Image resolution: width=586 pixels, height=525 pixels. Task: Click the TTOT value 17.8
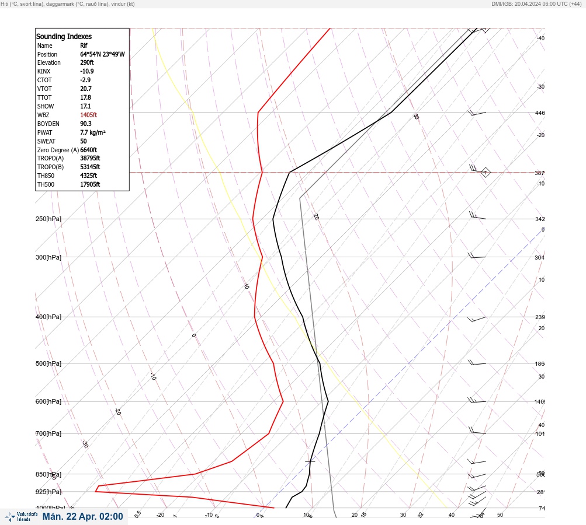tap(85, 97)
